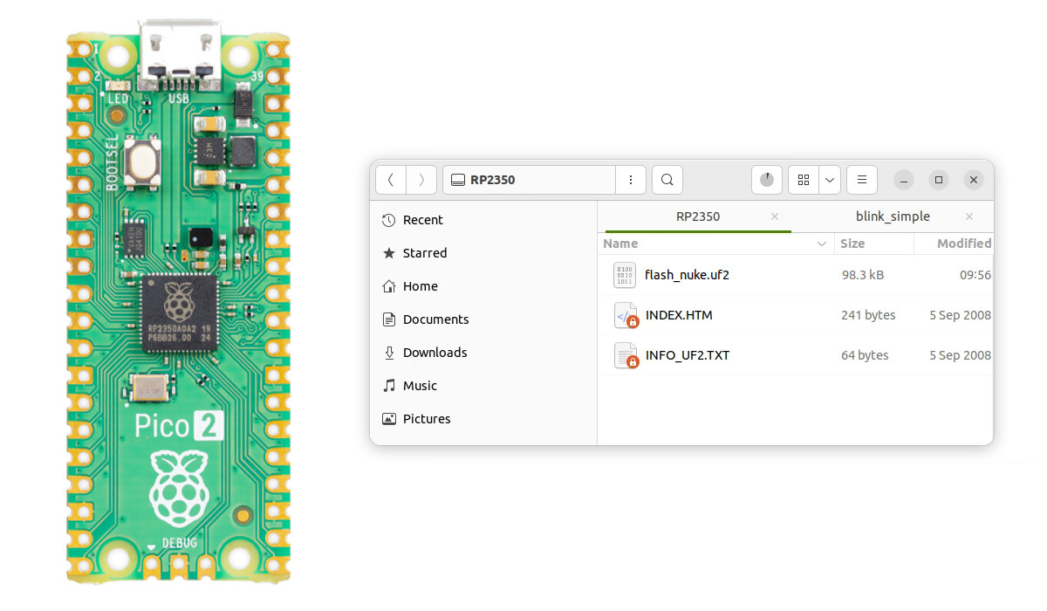The width and height of the screenshot is (1047, 611).
Task: Close the RP2350 tab
Action: [775, 216]
